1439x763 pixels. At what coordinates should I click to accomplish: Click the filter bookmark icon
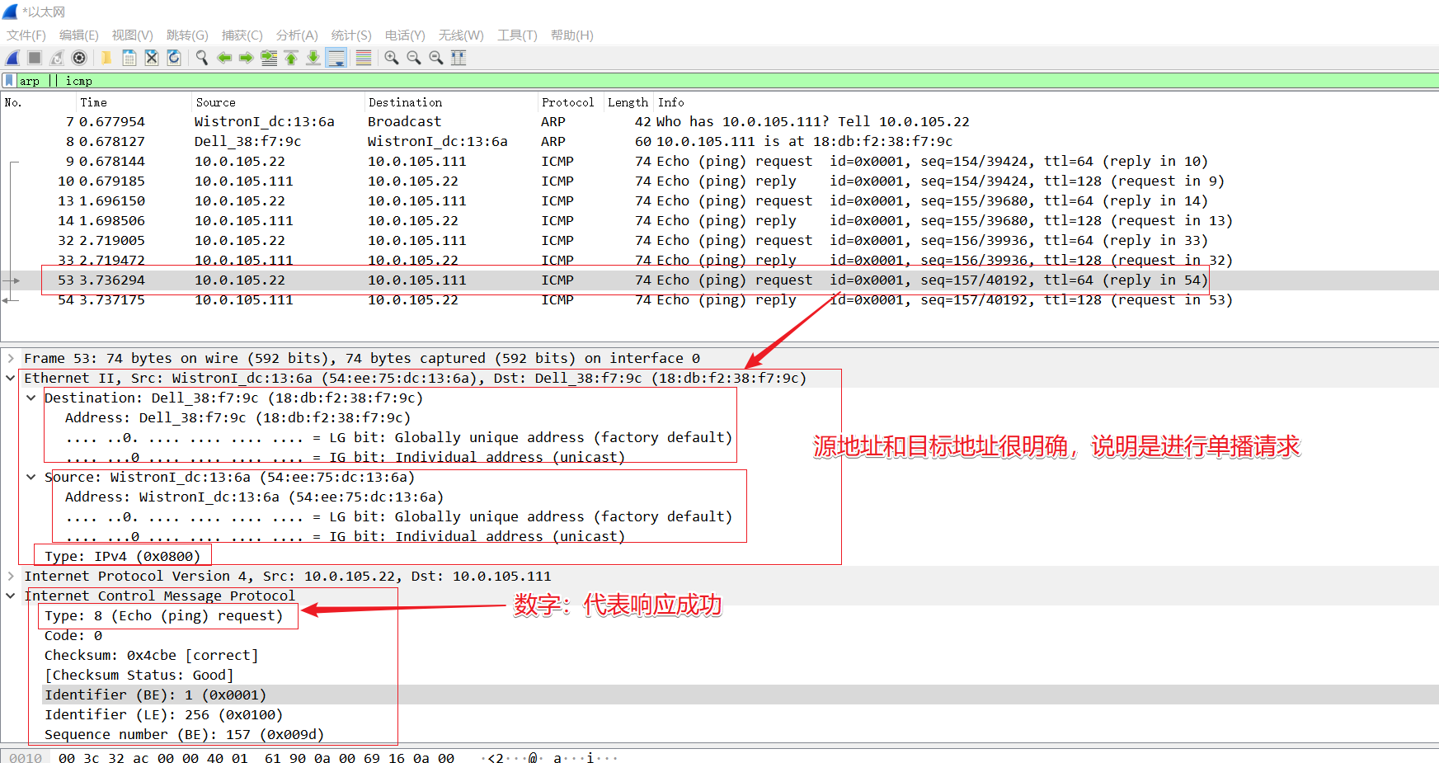pyautogui.click(x=9, y=81)
